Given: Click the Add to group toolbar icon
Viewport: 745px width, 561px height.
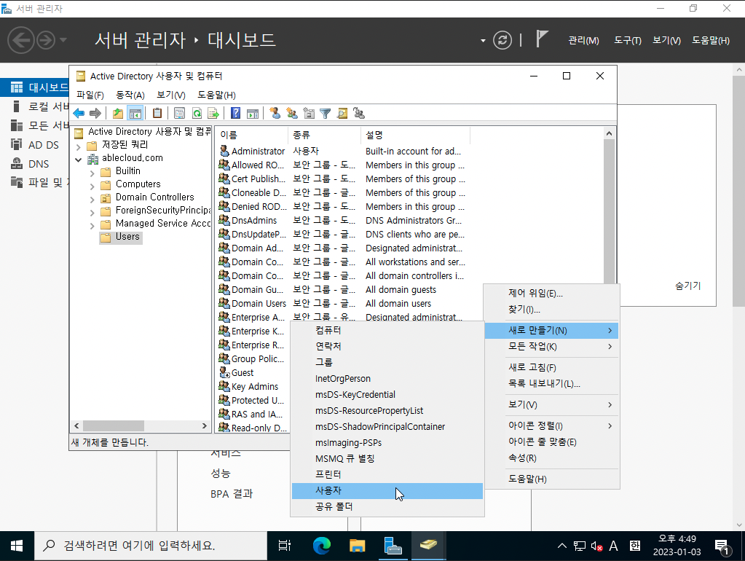Looking at the screenshot, I should click(359, 113).
